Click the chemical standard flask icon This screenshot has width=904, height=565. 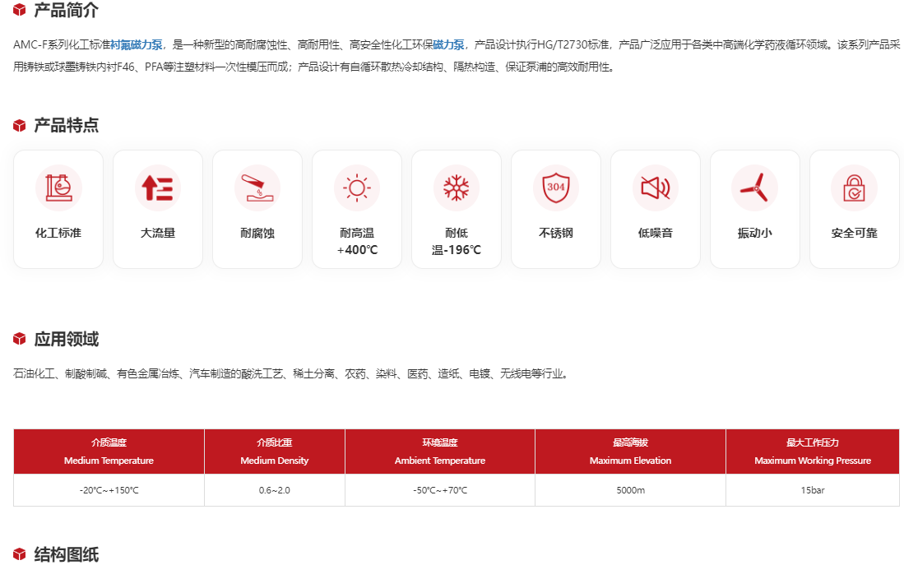tap(58, 188)
